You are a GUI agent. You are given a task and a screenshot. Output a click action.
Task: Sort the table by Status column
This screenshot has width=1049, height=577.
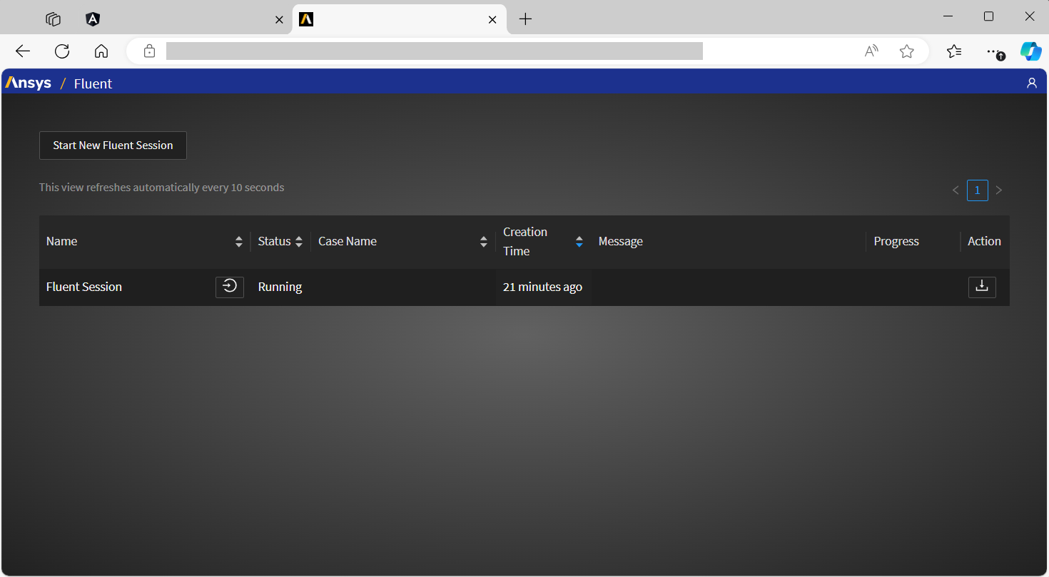click(x=299, y=241)
